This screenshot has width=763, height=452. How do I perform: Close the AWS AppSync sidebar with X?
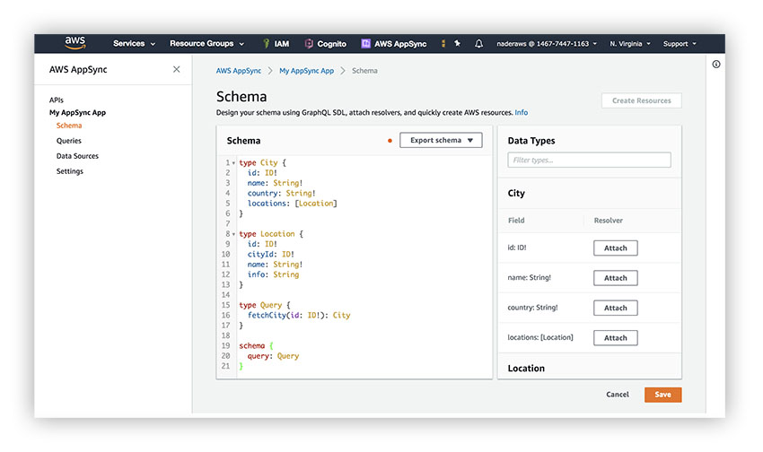pos(176,69)
